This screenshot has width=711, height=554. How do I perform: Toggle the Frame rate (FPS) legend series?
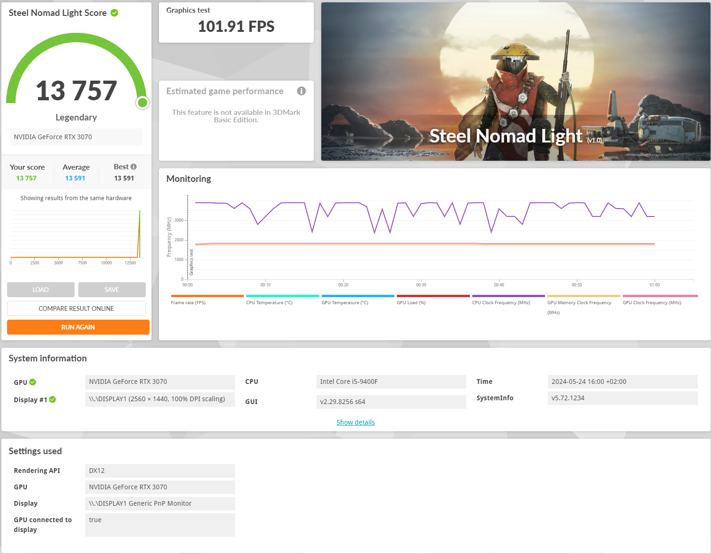click(207, 300)
